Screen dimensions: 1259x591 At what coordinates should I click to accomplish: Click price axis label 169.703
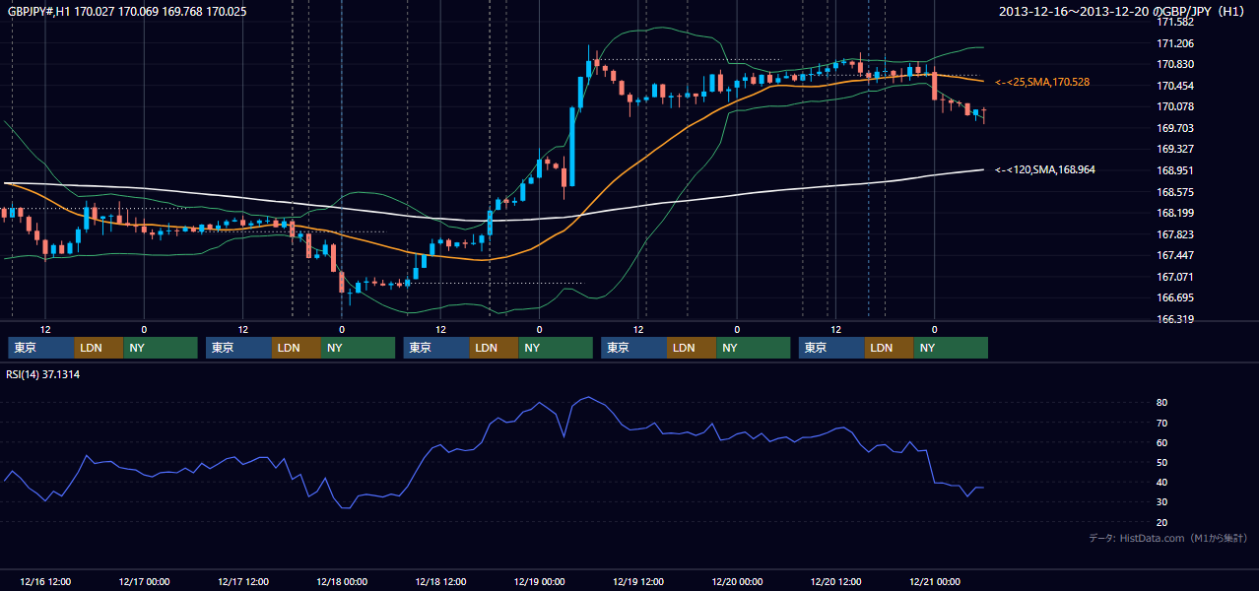tap(1175, 128)
